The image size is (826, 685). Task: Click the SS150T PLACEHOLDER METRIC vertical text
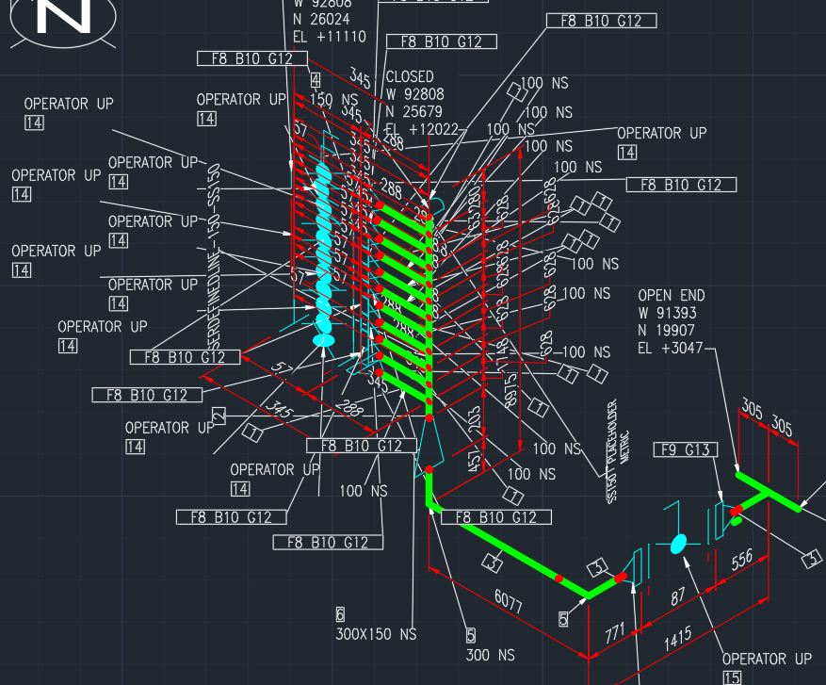[618, 451]
